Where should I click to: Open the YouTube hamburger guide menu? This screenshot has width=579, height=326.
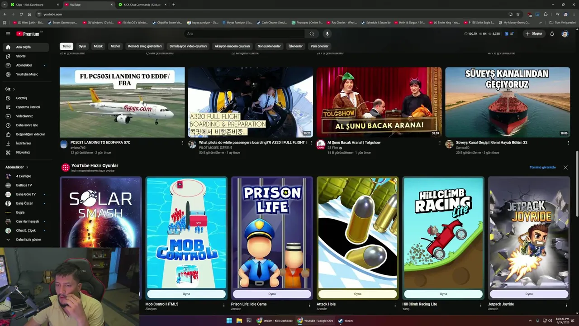pyautogui.click(x=8, y=34)
